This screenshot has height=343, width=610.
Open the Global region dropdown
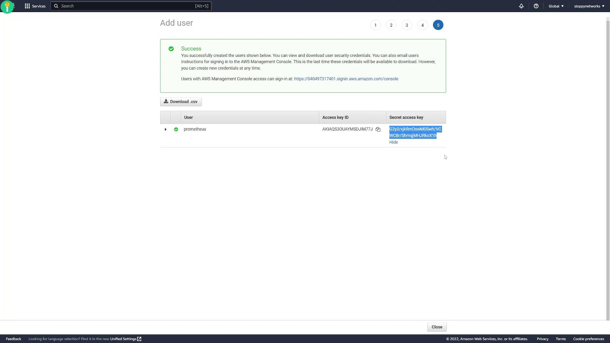coord(556,6)
